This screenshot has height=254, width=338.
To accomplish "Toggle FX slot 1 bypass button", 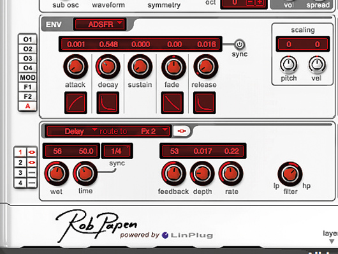I will click(32, 153).
